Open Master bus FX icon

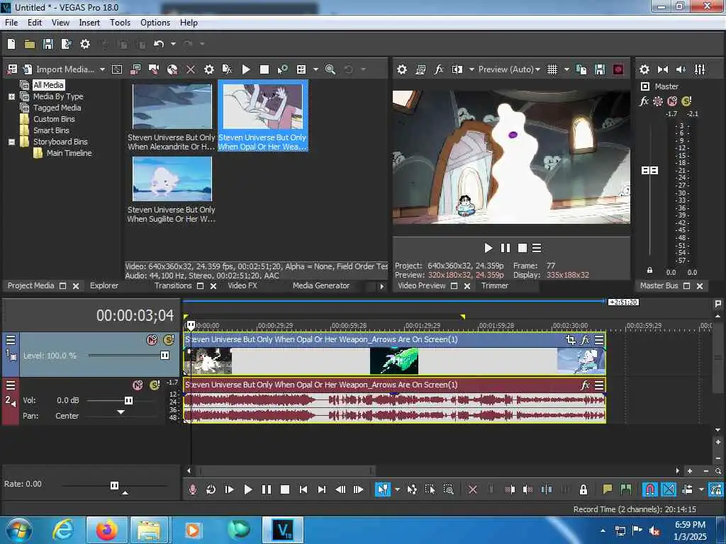pyautogui.click(x=644, y=101)
